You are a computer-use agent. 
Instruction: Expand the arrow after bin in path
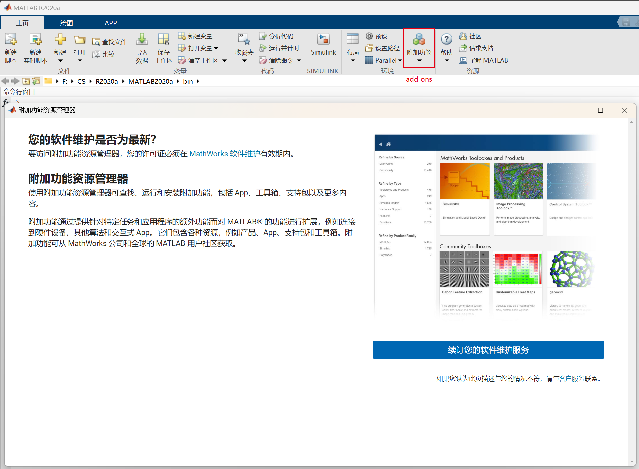click(x=198, y=81)
